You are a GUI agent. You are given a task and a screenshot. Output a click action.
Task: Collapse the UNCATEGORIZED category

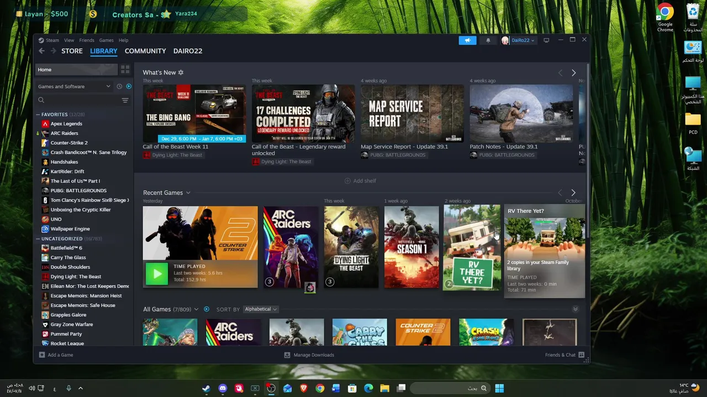click(x=38, y=239)
